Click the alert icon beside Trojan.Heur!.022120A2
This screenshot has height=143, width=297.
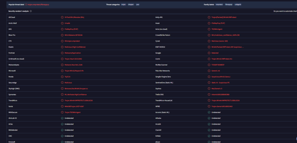point(62,59)
